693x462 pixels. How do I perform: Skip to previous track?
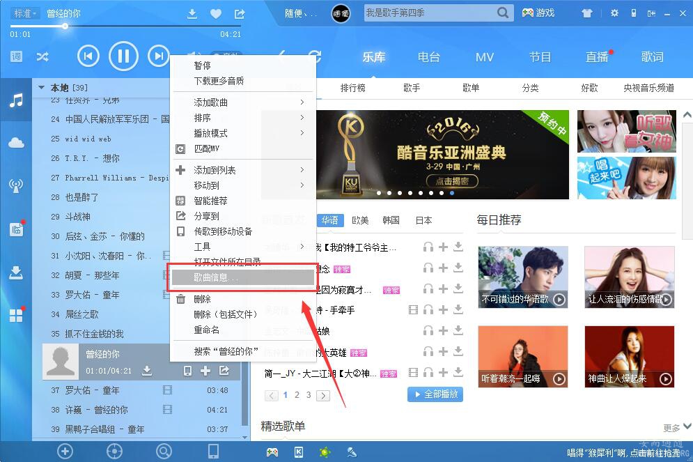click(x=88, y=56)
